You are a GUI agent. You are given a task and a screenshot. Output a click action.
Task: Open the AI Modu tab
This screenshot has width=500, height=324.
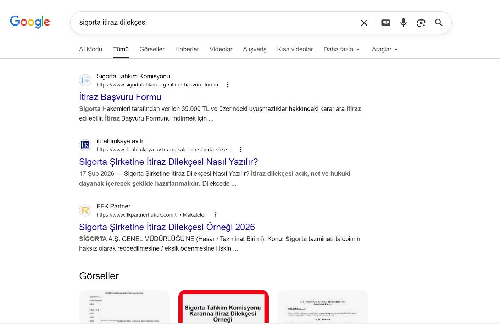click(90, 49)
